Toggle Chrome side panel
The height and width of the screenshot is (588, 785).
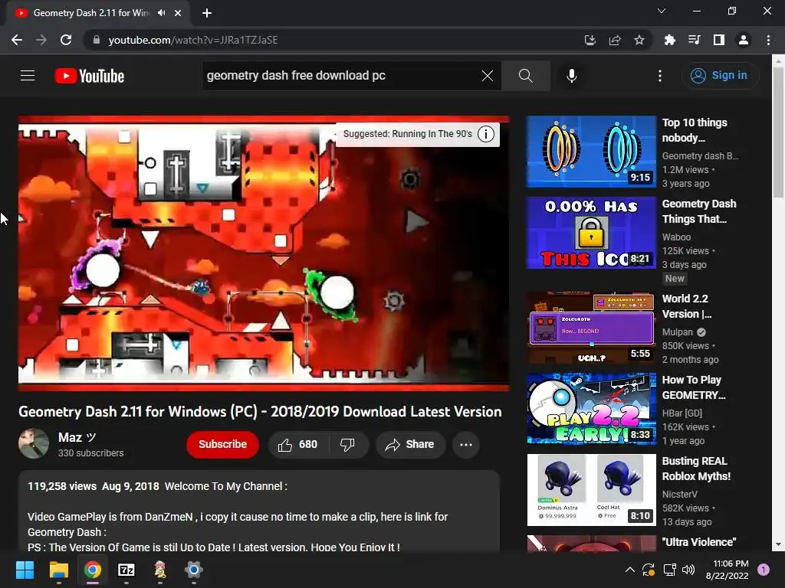719,40
